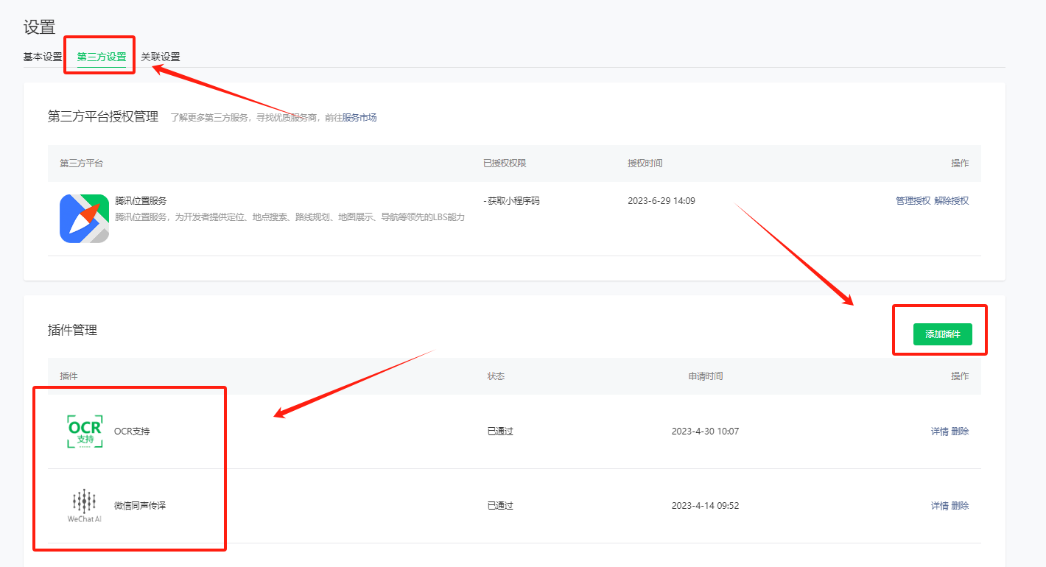1046x567 pixels.
Task: Click the 状态 column header
Action: point(496,376)
